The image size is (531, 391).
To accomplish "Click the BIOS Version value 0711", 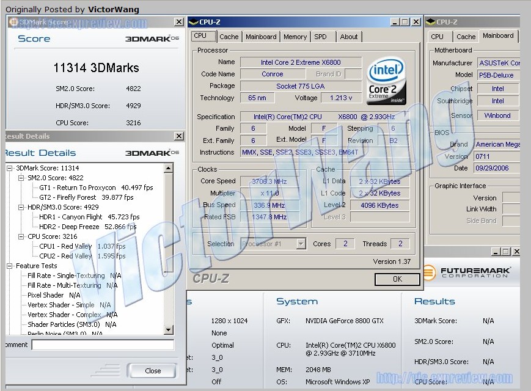I will coord(497,156).
